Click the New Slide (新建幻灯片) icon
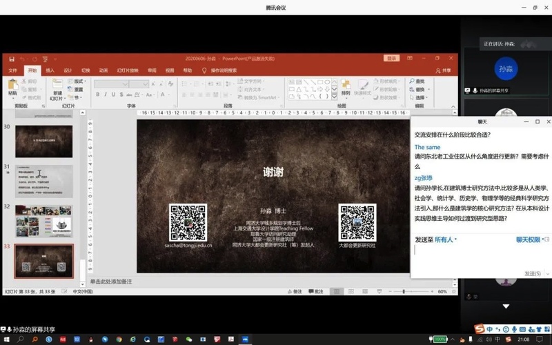The image size is (552, 345). 57,84
